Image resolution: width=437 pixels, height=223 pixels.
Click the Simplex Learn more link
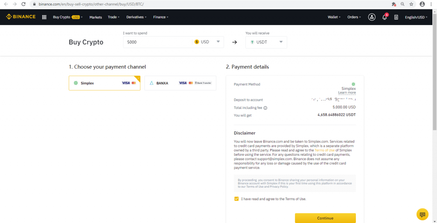tap(347, 93)
